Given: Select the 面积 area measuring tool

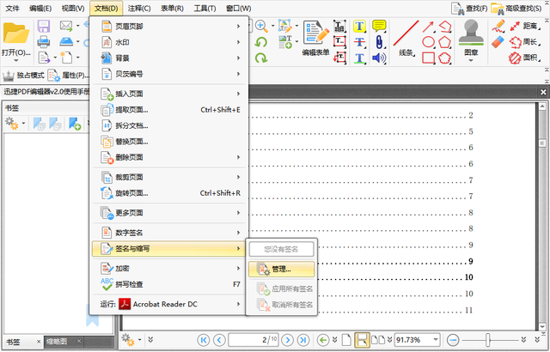Looking at the screenshot, I should coord(523,58).
